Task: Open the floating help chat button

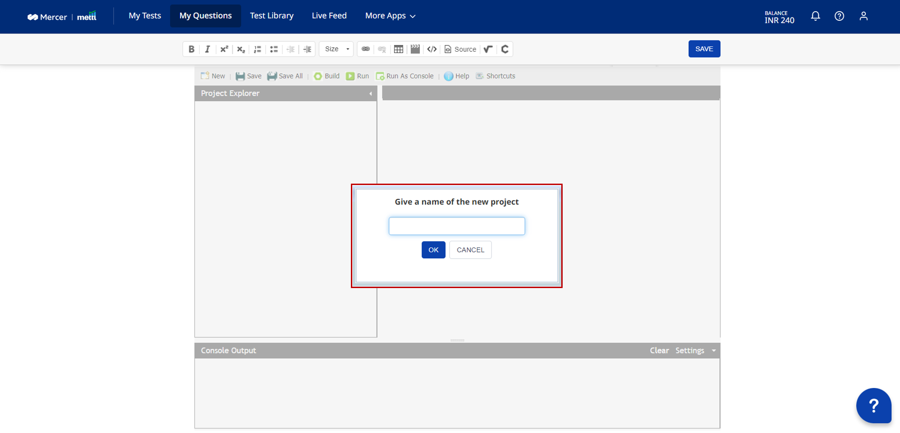Action: [x=874, y=406]
